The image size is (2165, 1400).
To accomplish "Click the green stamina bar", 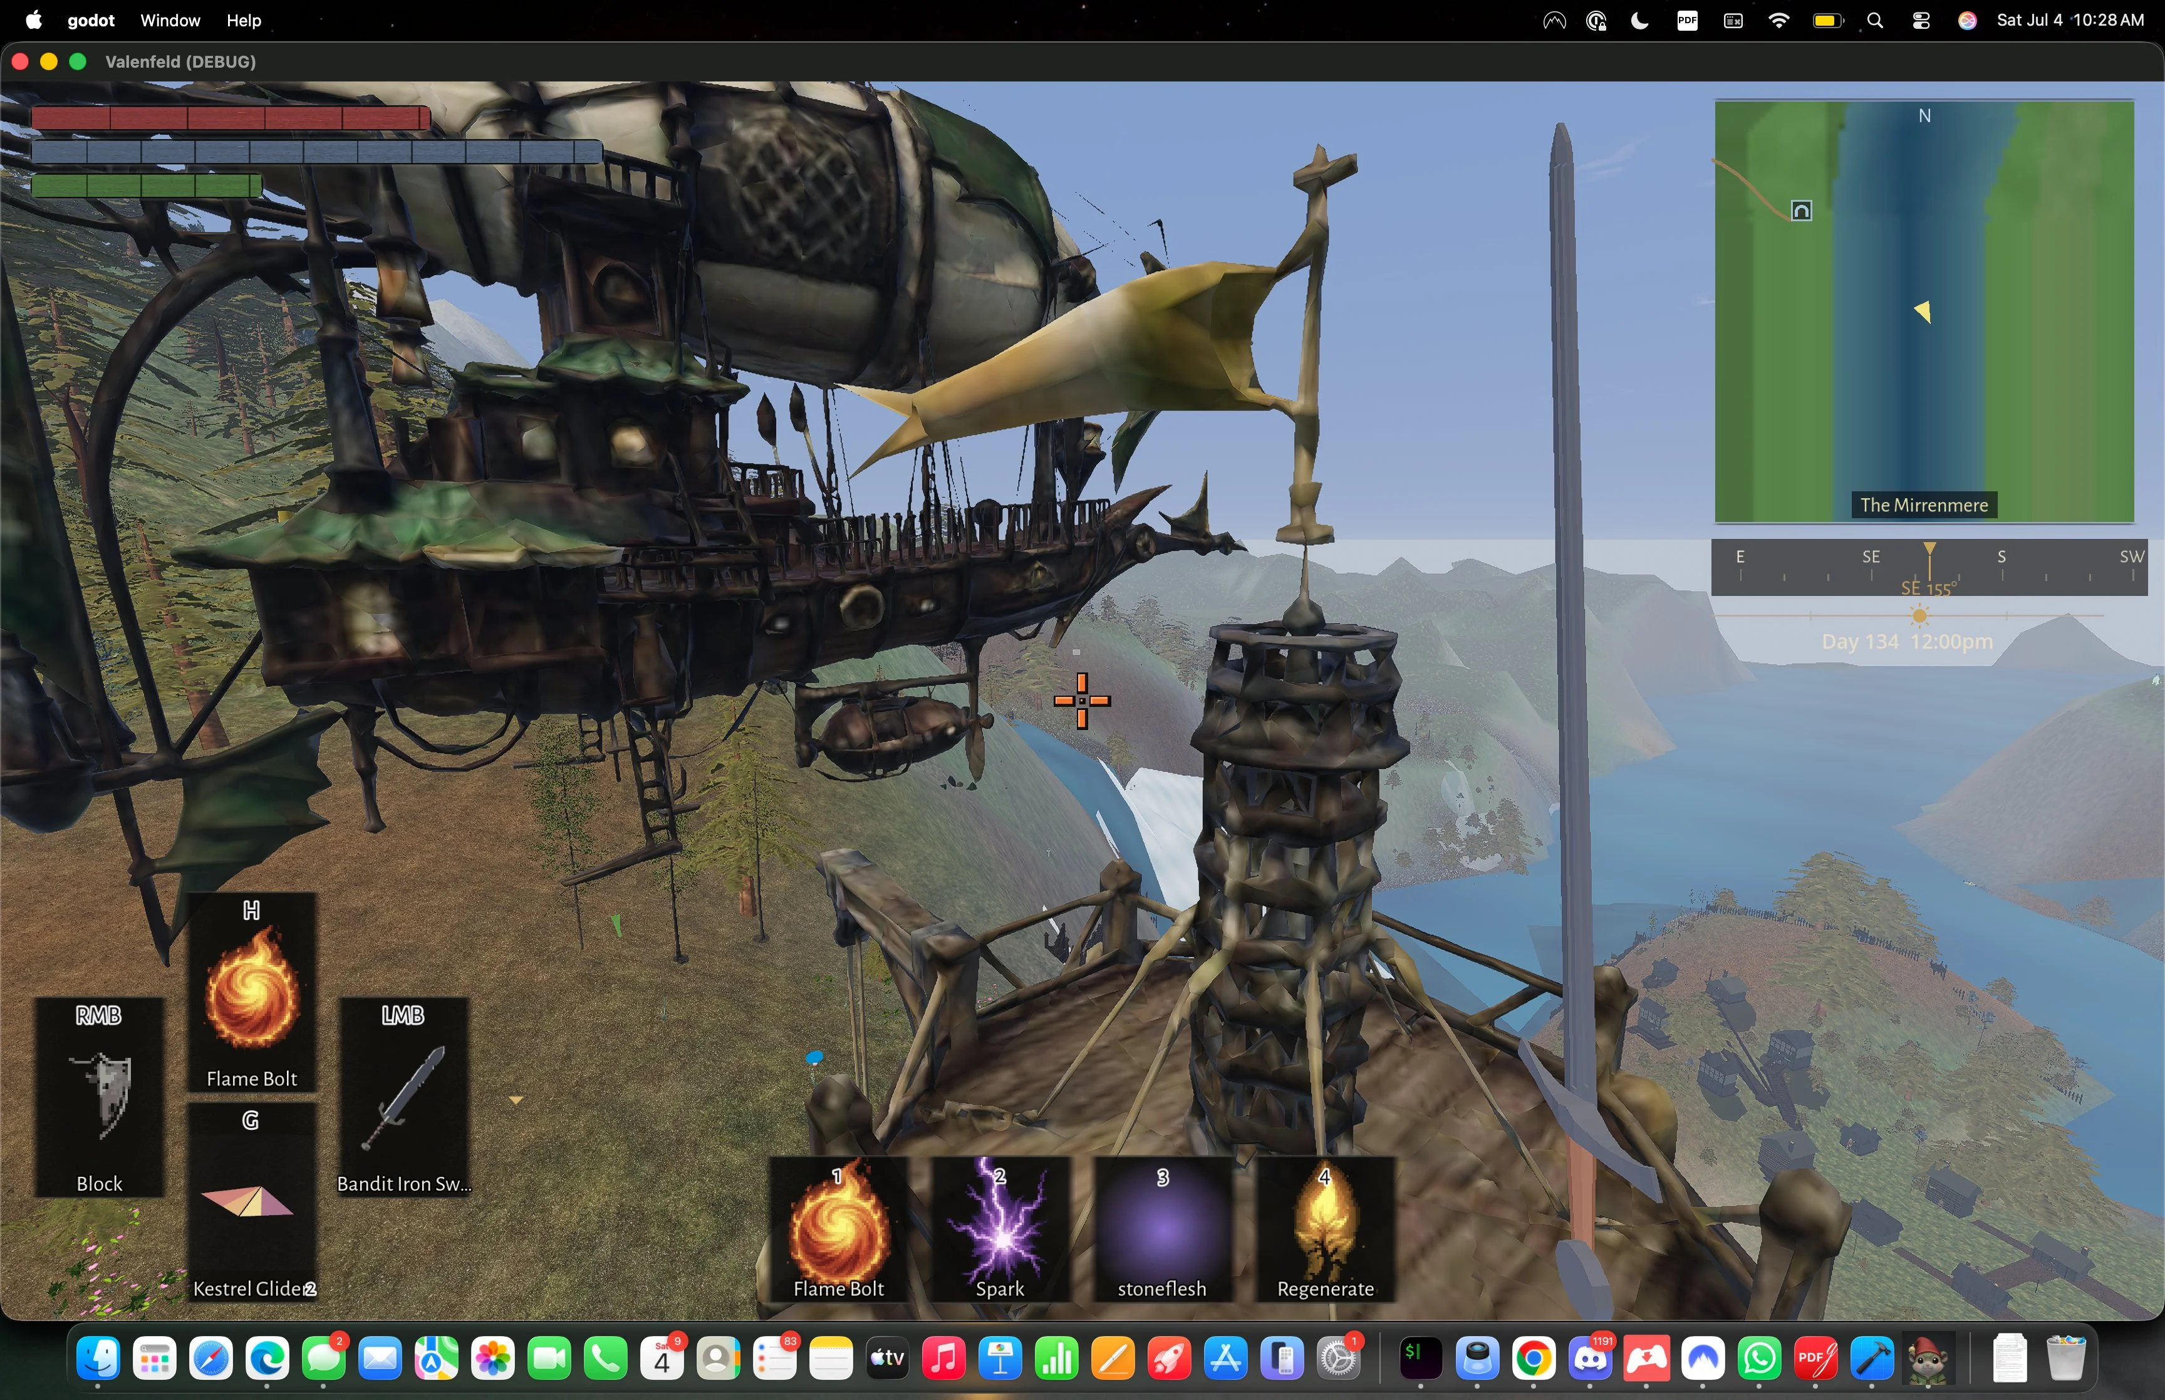I will pos(146,185).
